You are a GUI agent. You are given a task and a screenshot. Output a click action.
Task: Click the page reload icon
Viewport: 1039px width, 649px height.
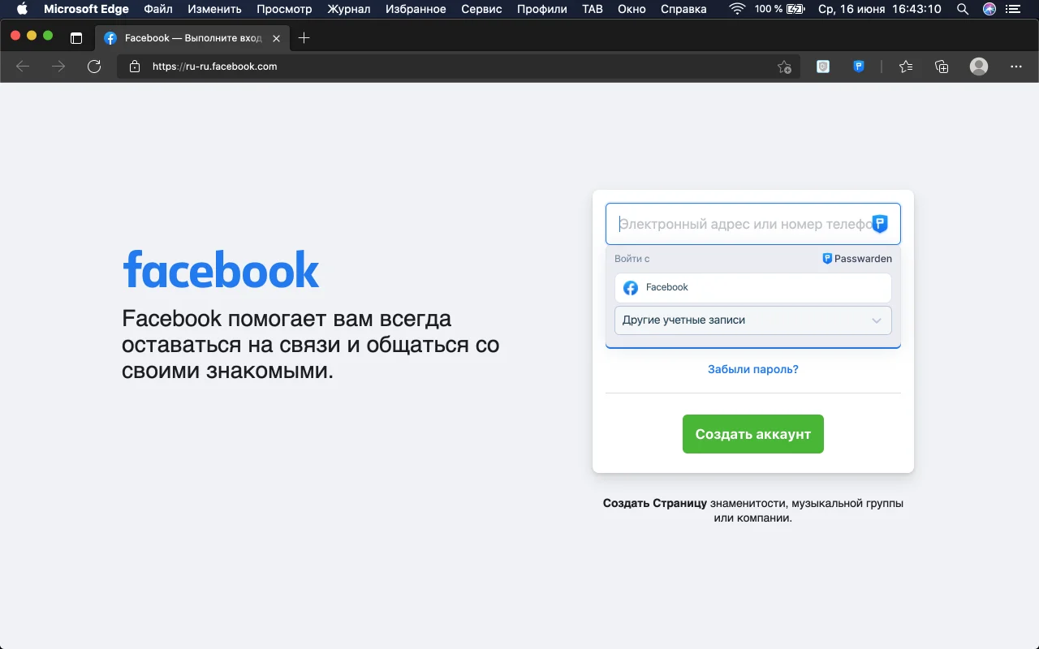(94, 67)
